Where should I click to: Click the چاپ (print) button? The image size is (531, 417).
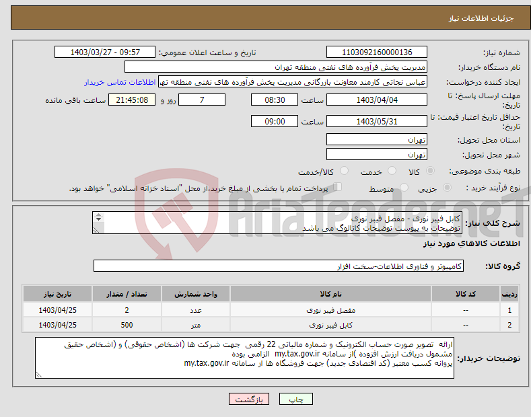295,399
